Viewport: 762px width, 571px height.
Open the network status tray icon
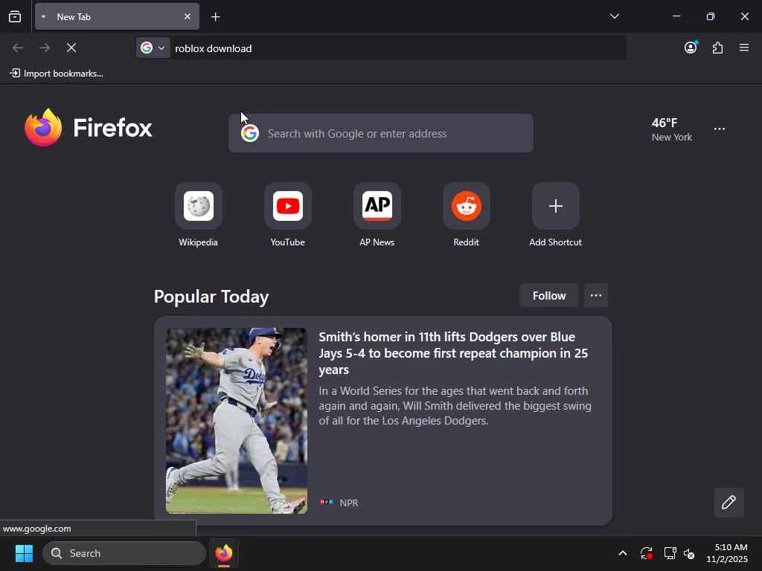[670, 553]
